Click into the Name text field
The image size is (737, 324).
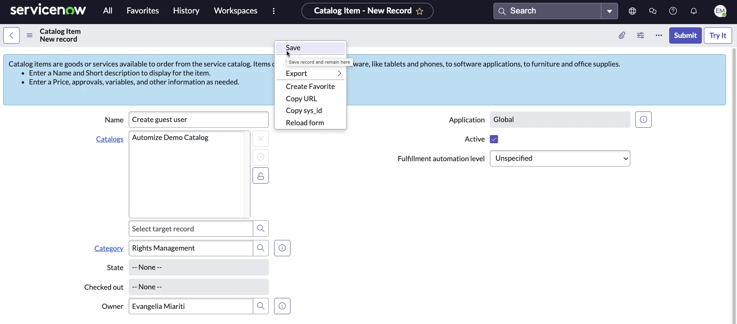(199, 120)
